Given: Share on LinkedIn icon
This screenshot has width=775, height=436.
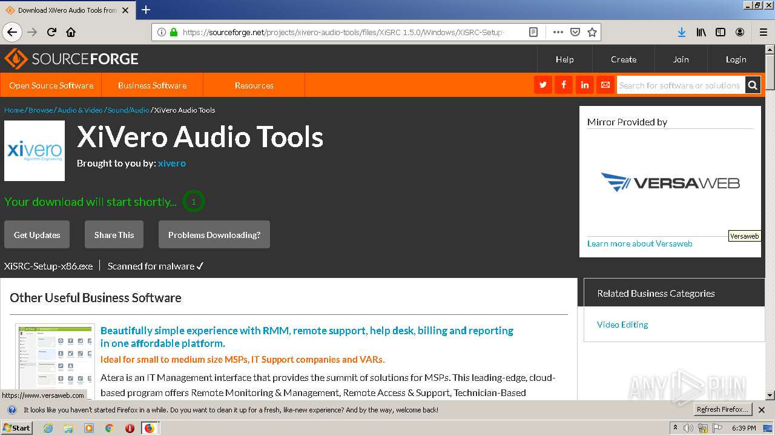Looking at the screenshot, I should click(585, 85).
